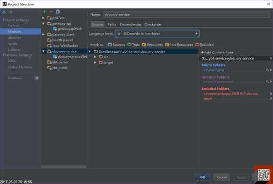273x184 pixels.
Task: Remove selected module with minus icon
Action: click(x=51, y=12)
